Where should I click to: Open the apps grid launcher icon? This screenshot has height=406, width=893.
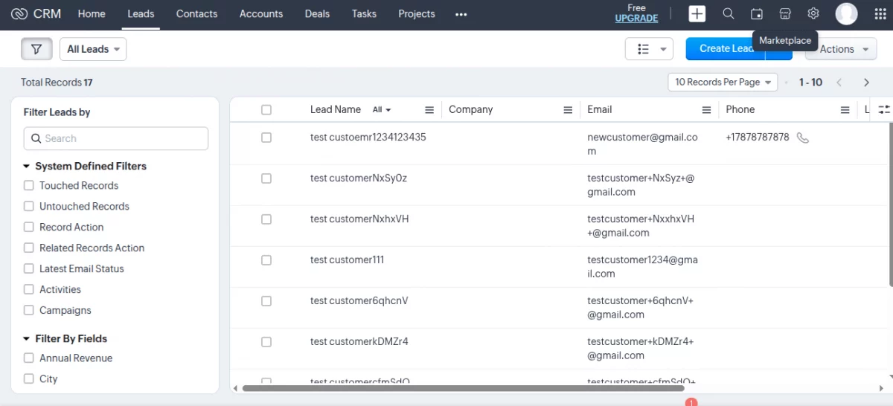[x=880, y=14]
